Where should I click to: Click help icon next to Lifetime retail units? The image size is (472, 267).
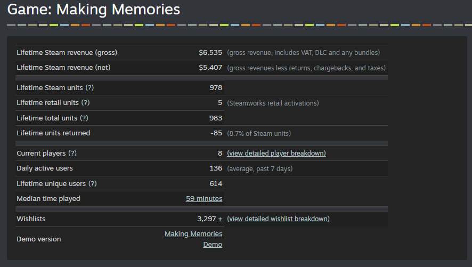[x=85, y=103]
